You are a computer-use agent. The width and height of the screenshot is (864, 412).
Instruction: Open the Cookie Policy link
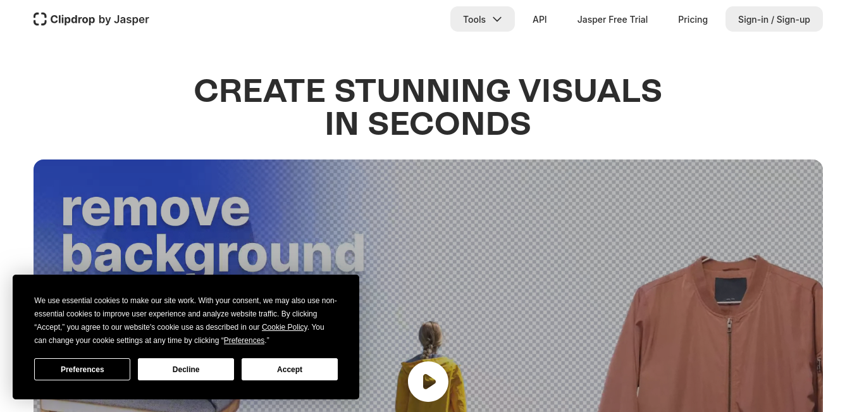click(285, 327)
